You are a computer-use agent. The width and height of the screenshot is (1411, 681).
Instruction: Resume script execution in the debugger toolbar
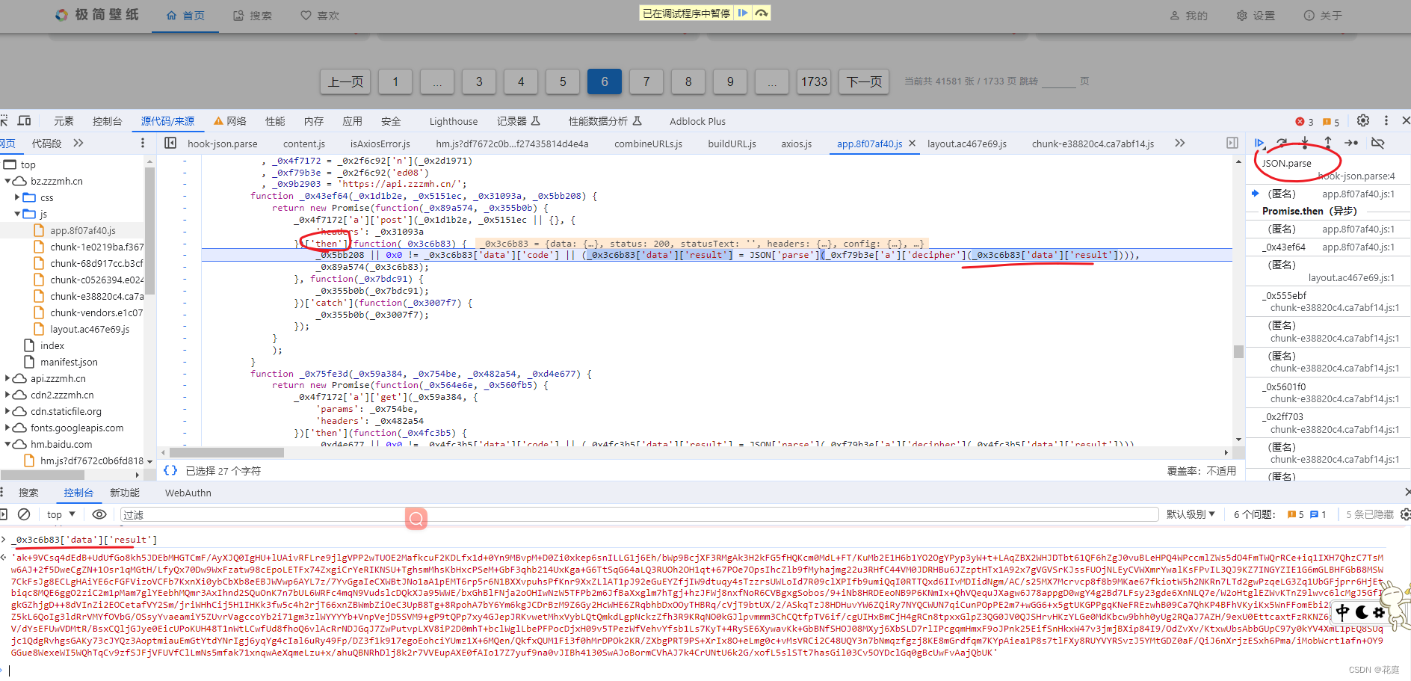(1259, 143)
